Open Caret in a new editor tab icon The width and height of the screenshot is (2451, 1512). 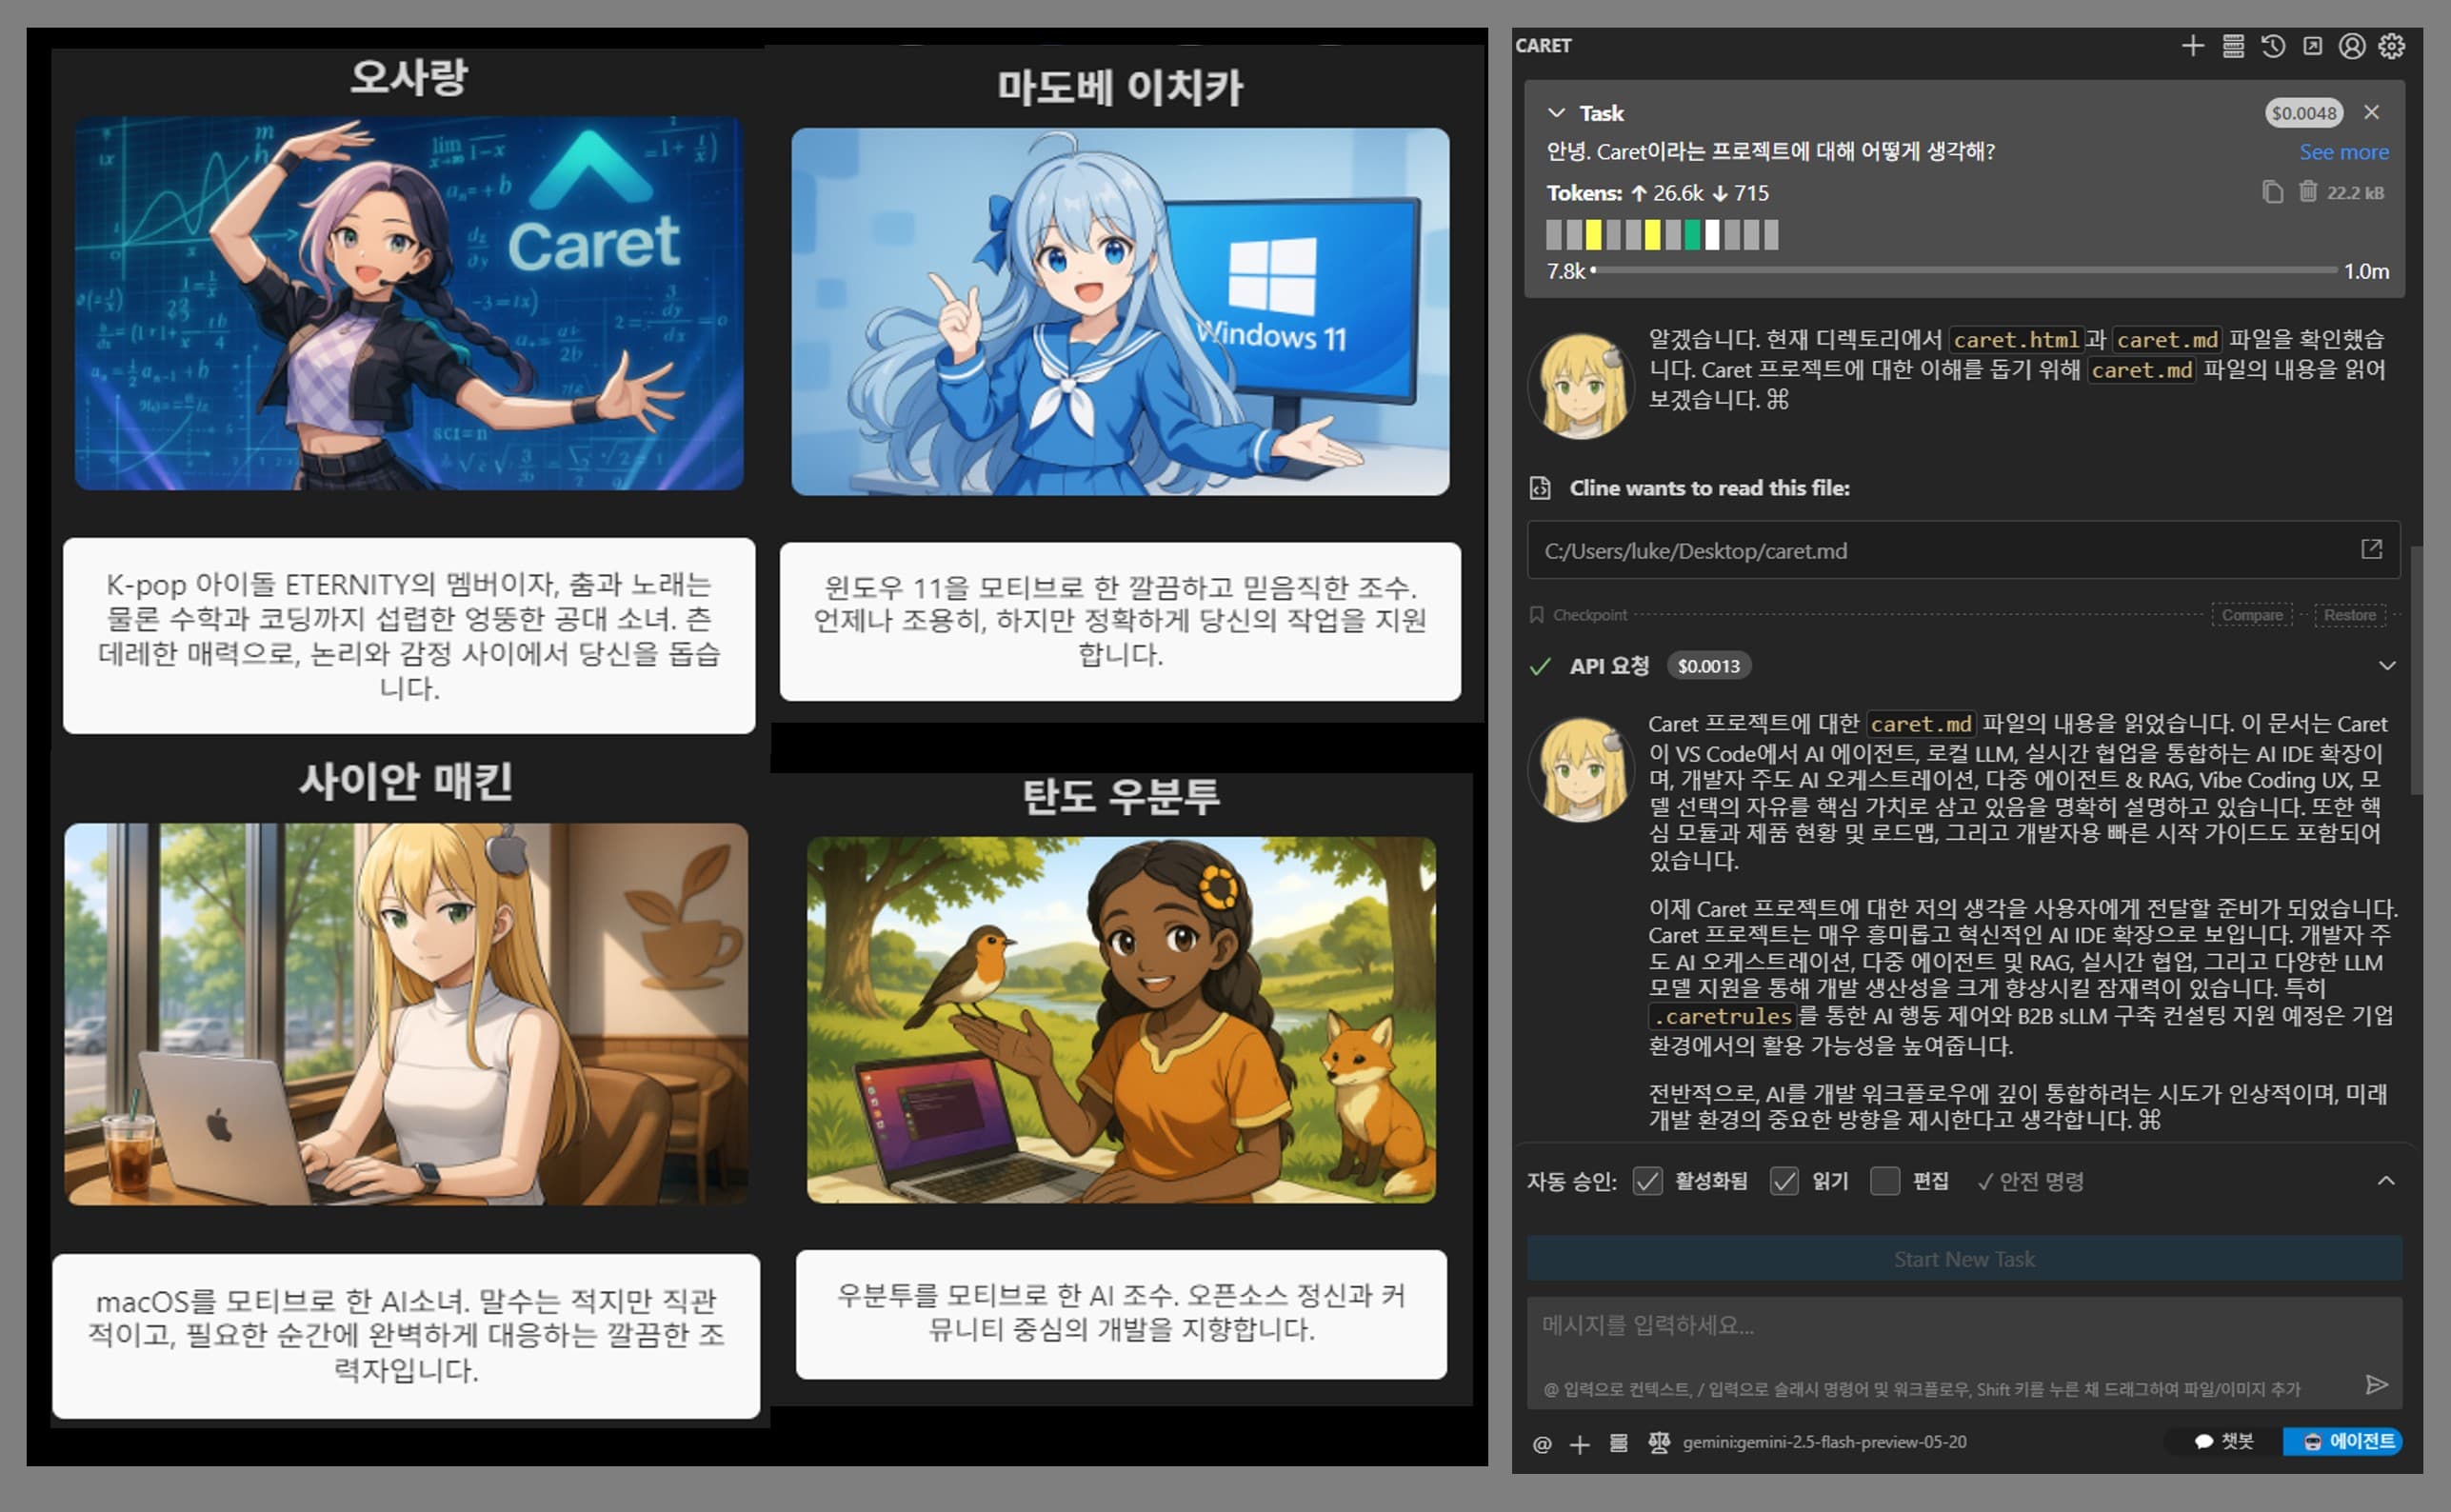click(2312, 46)
